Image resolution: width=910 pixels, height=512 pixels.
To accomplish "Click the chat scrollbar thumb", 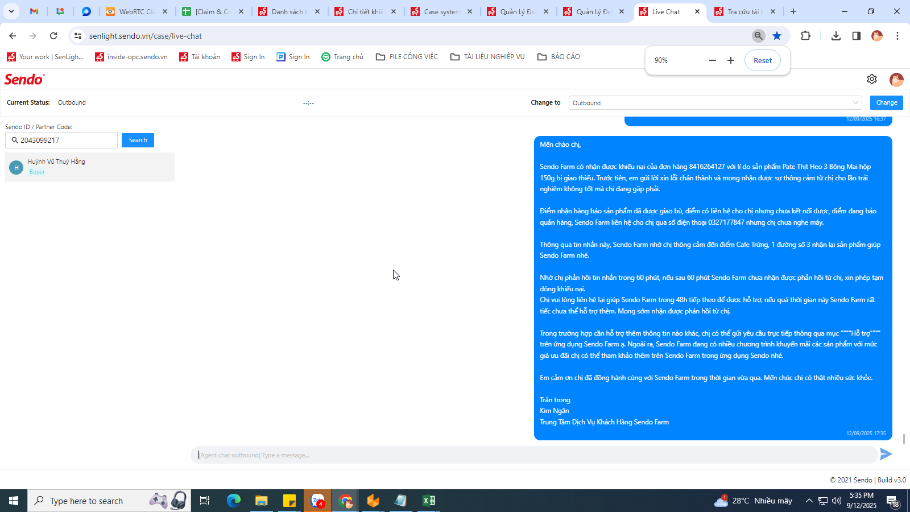I will 904,439.
